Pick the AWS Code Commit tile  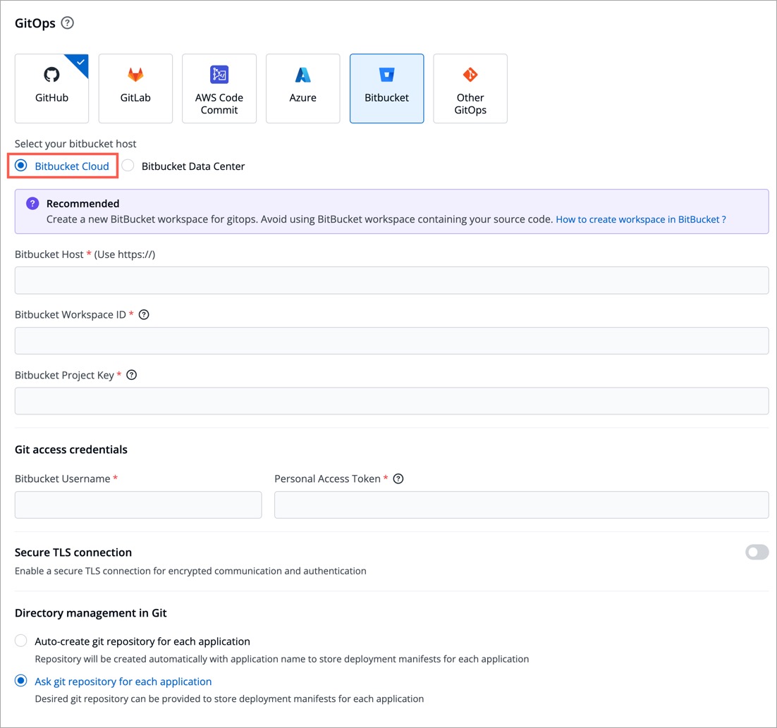(x=219, y=88)
